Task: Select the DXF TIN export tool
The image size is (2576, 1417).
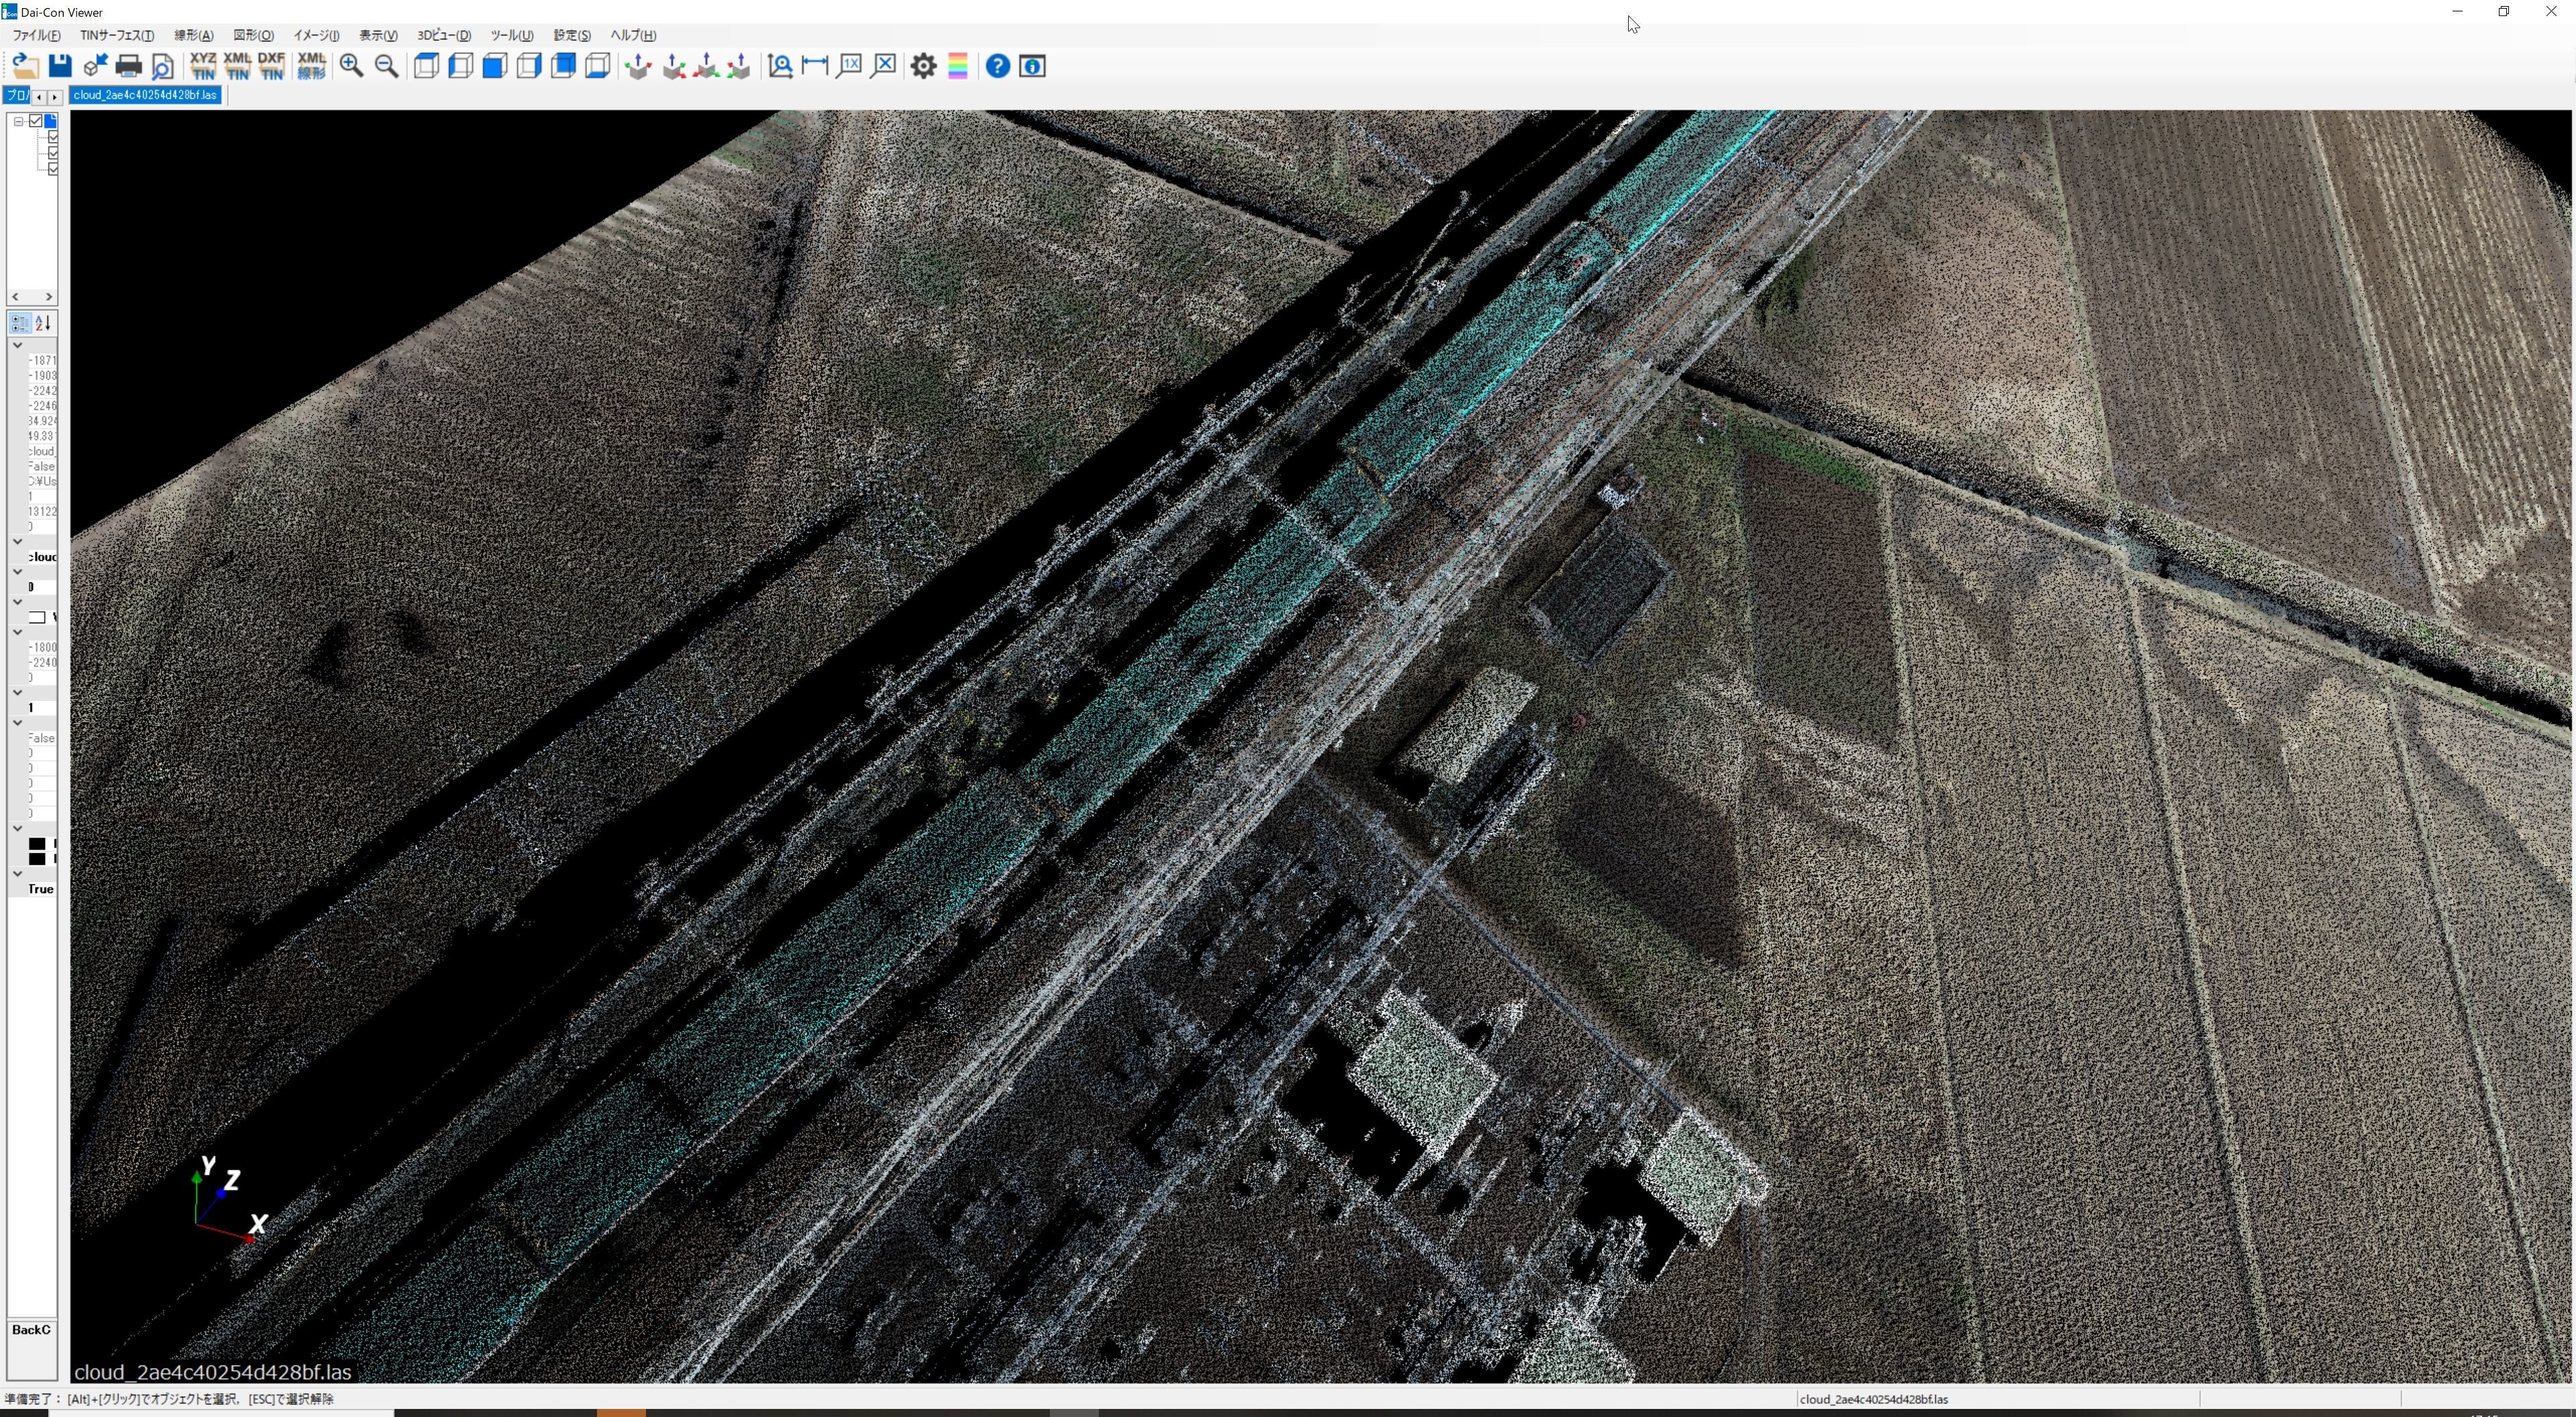Action: (x=271, y=66)
